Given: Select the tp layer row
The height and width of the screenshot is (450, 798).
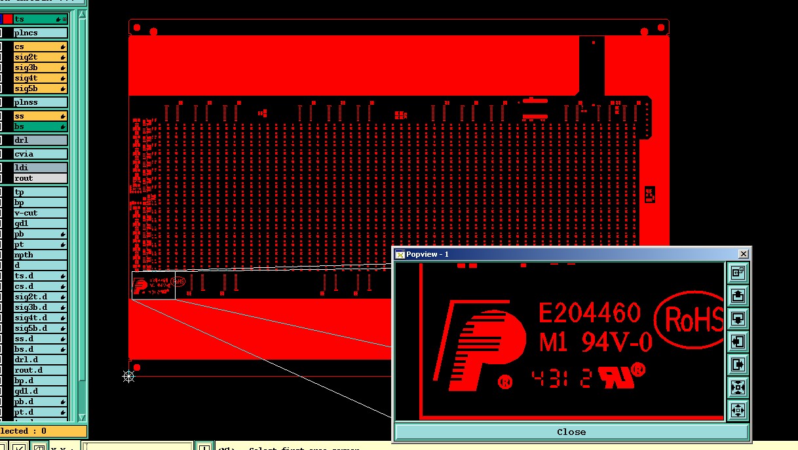Looking at the screenshot, I should [41, 192].
